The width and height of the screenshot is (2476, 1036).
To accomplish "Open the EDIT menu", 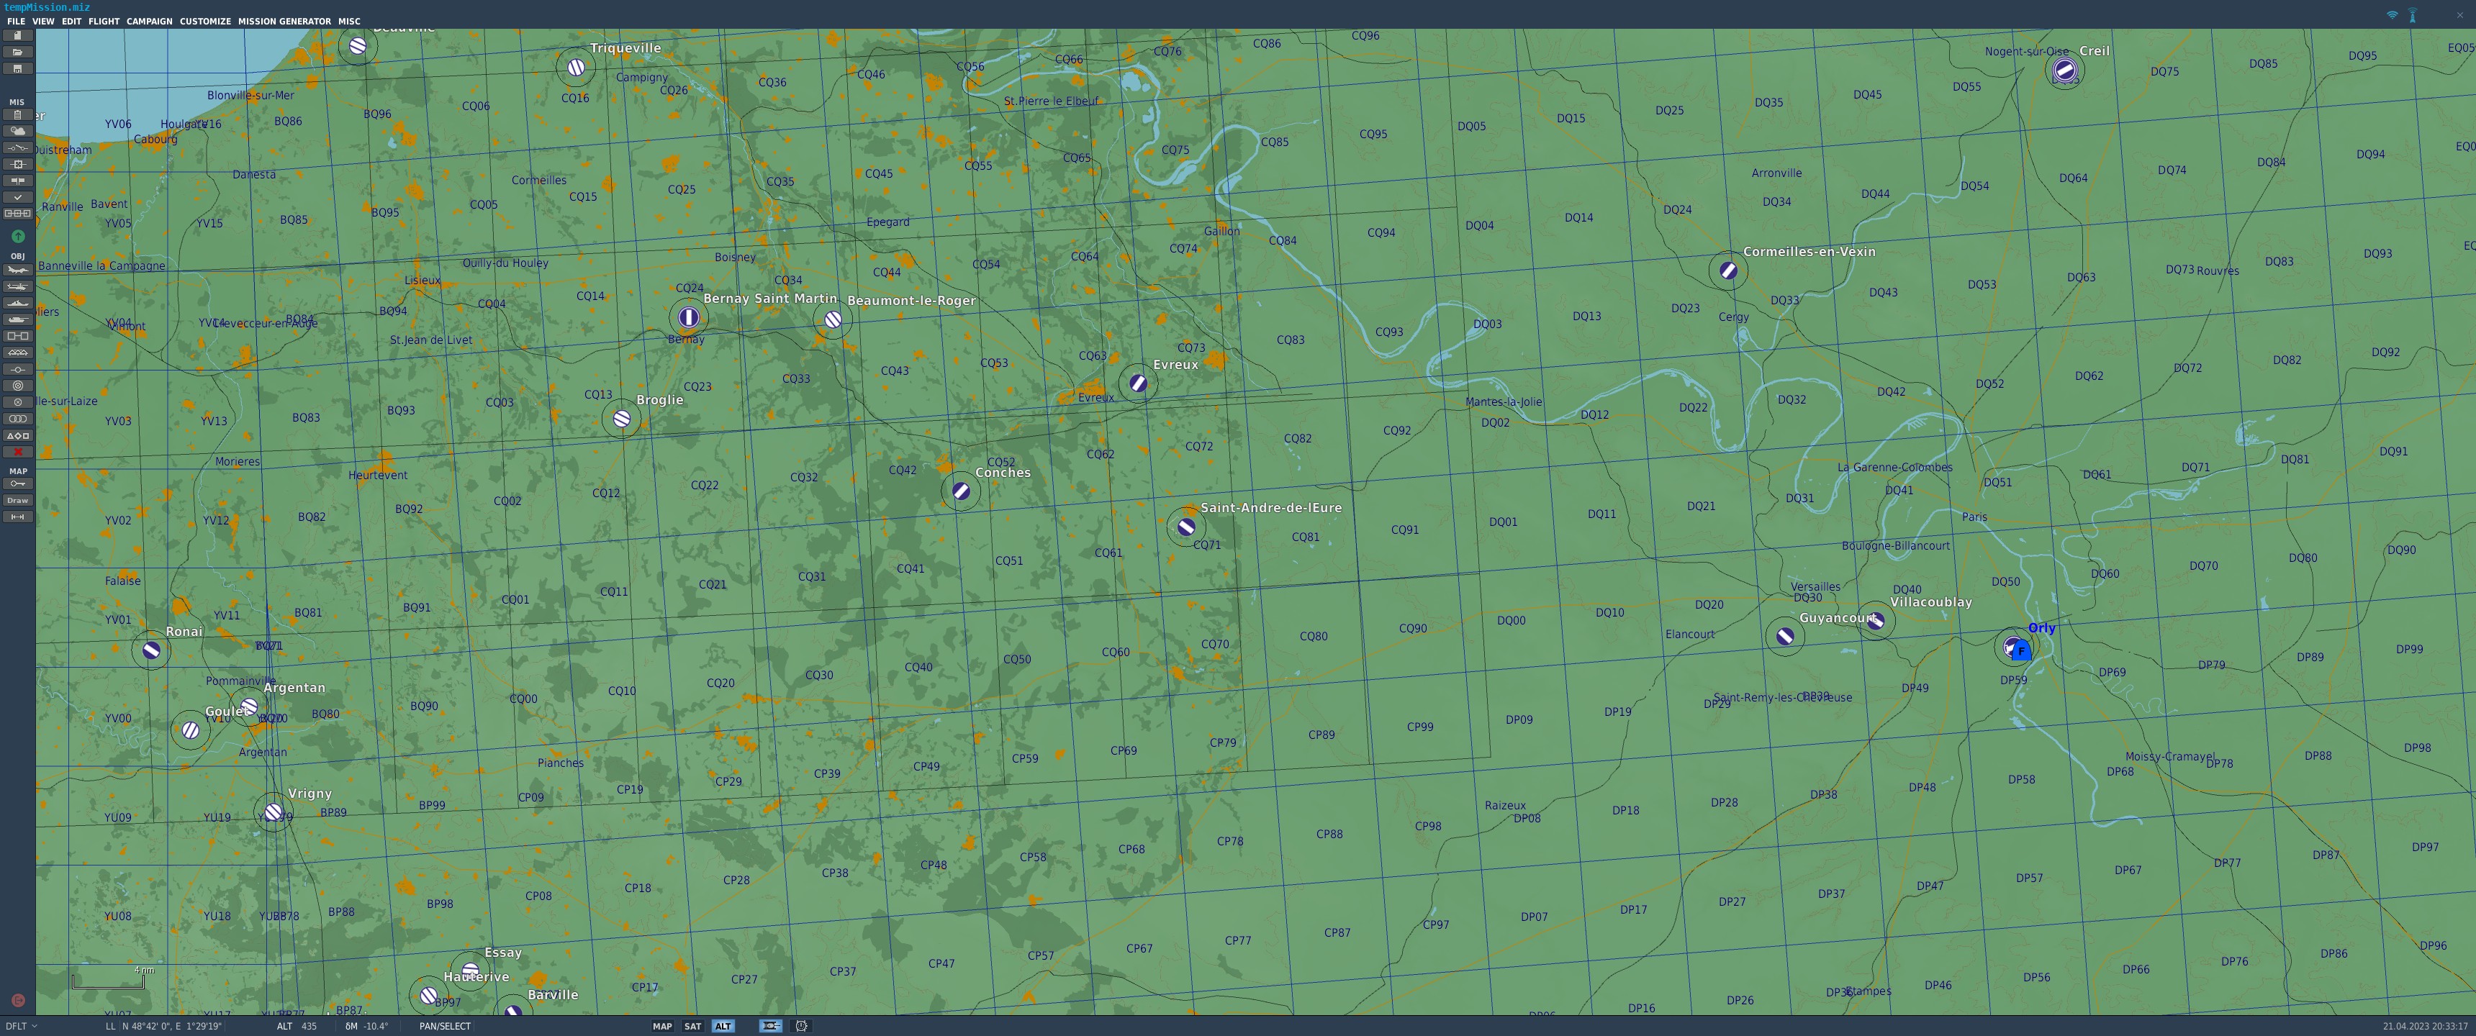I will coord(72,21).
